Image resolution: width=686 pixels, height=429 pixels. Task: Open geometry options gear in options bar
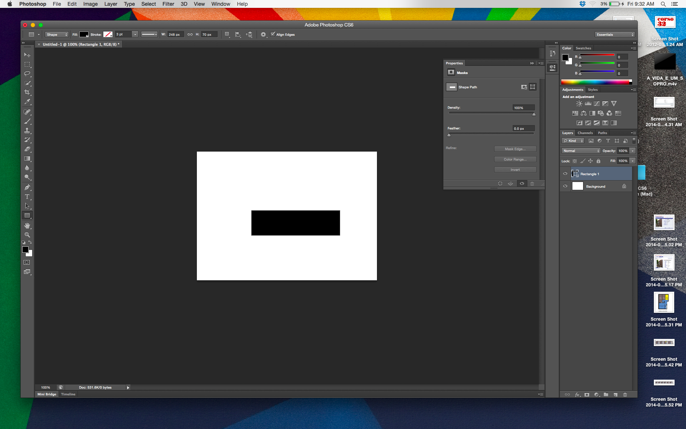tap(263, 35)
